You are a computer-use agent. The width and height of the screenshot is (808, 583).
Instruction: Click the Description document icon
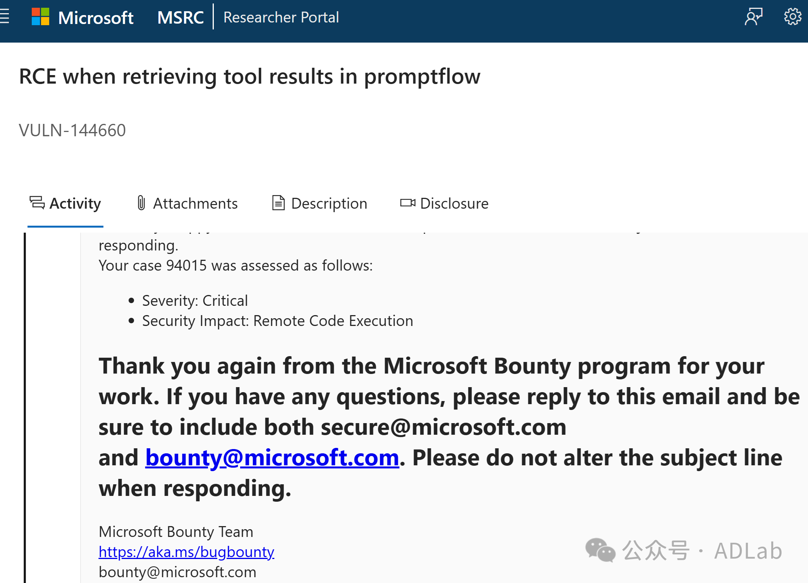tap(278, 203)
